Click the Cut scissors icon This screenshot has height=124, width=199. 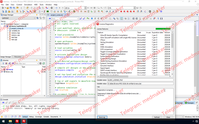point(21,8)
